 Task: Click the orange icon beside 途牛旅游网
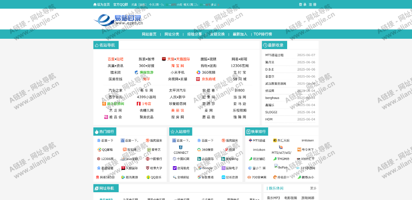(x=104, y=104)
